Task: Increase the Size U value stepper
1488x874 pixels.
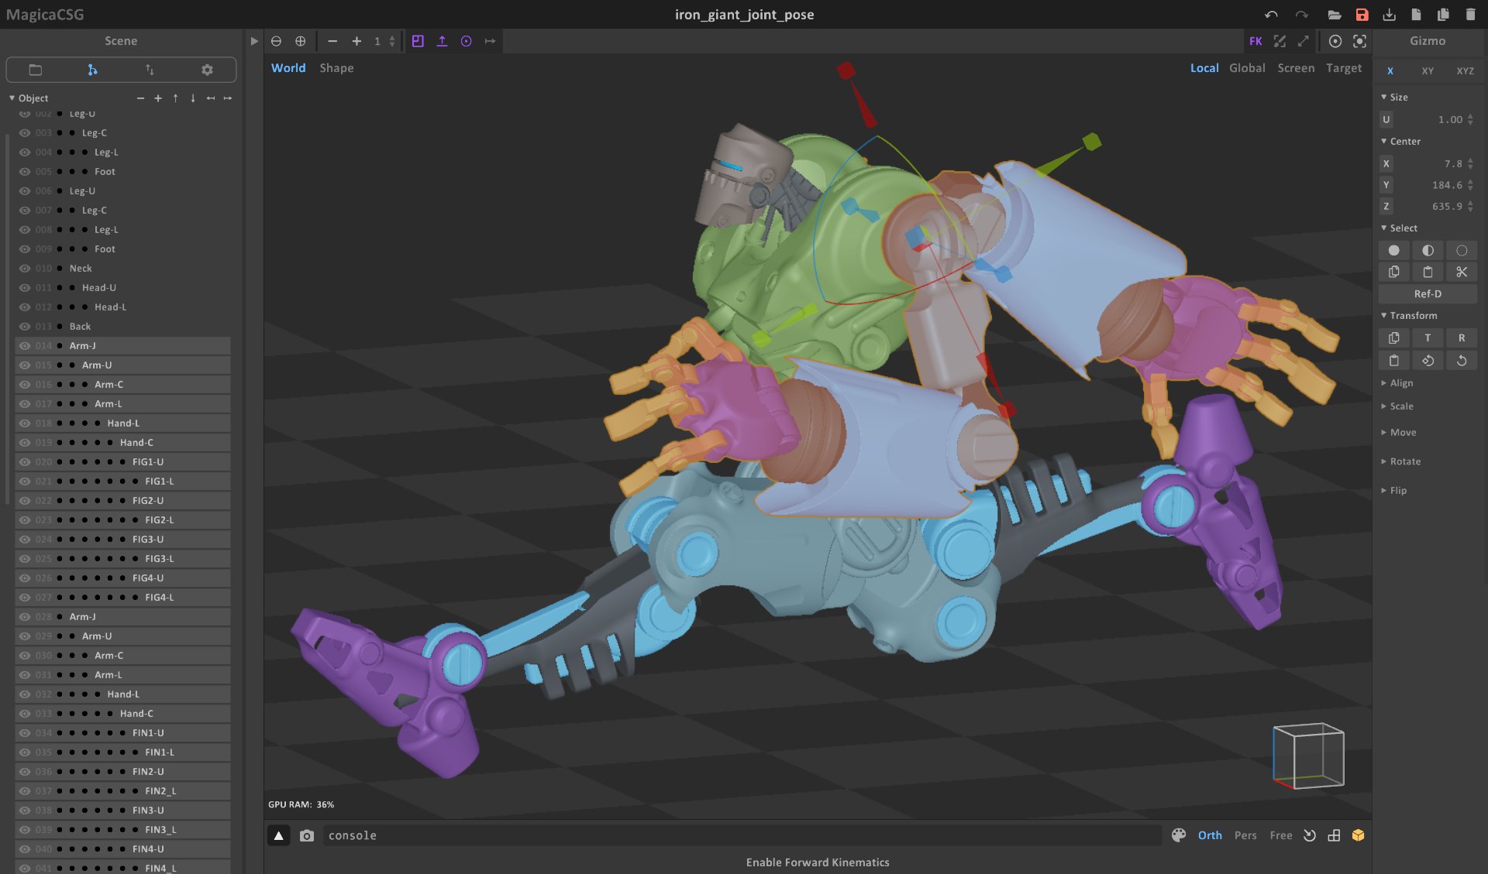Action: 1470,116
